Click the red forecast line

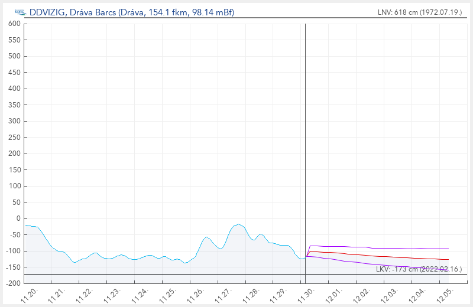coord(378,256)
